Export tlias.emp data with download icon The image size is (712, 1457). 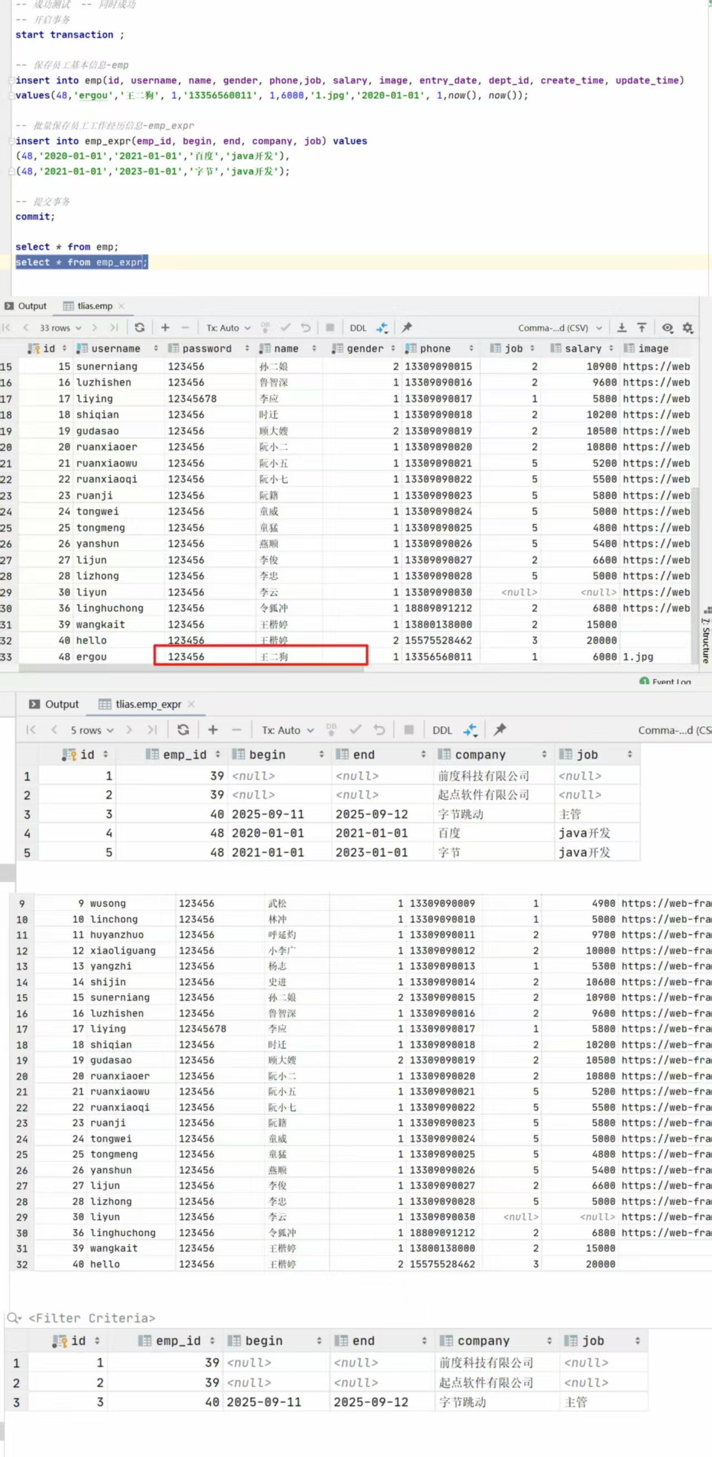point(621,327)
